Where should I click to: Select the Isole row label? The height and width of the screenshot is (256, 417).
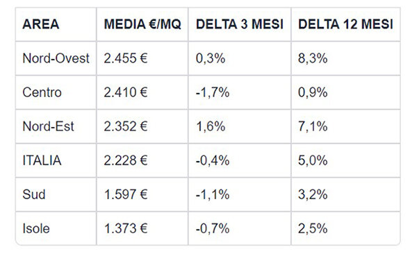point(36,229)
